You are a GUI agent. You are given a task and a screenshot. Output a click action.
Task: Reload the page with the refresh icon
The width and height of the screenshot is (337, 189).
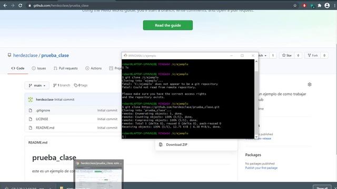(x=20, y=6)
